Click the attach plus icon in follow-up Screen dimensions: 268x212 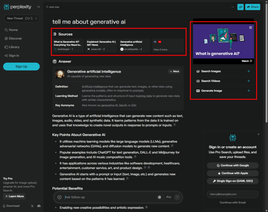[x=59, y=197]
